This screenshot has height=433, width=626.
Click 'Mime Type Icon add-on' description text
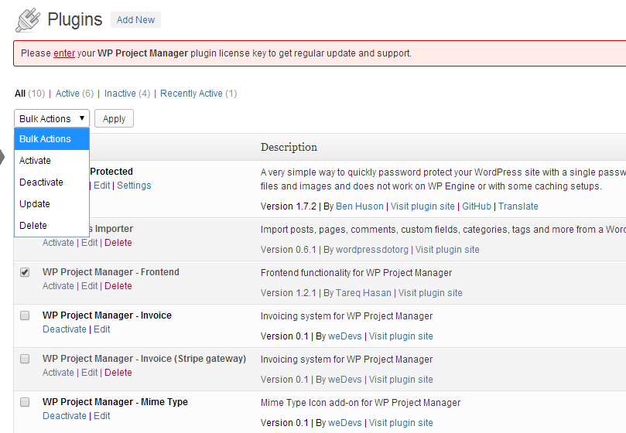point(361,403)
